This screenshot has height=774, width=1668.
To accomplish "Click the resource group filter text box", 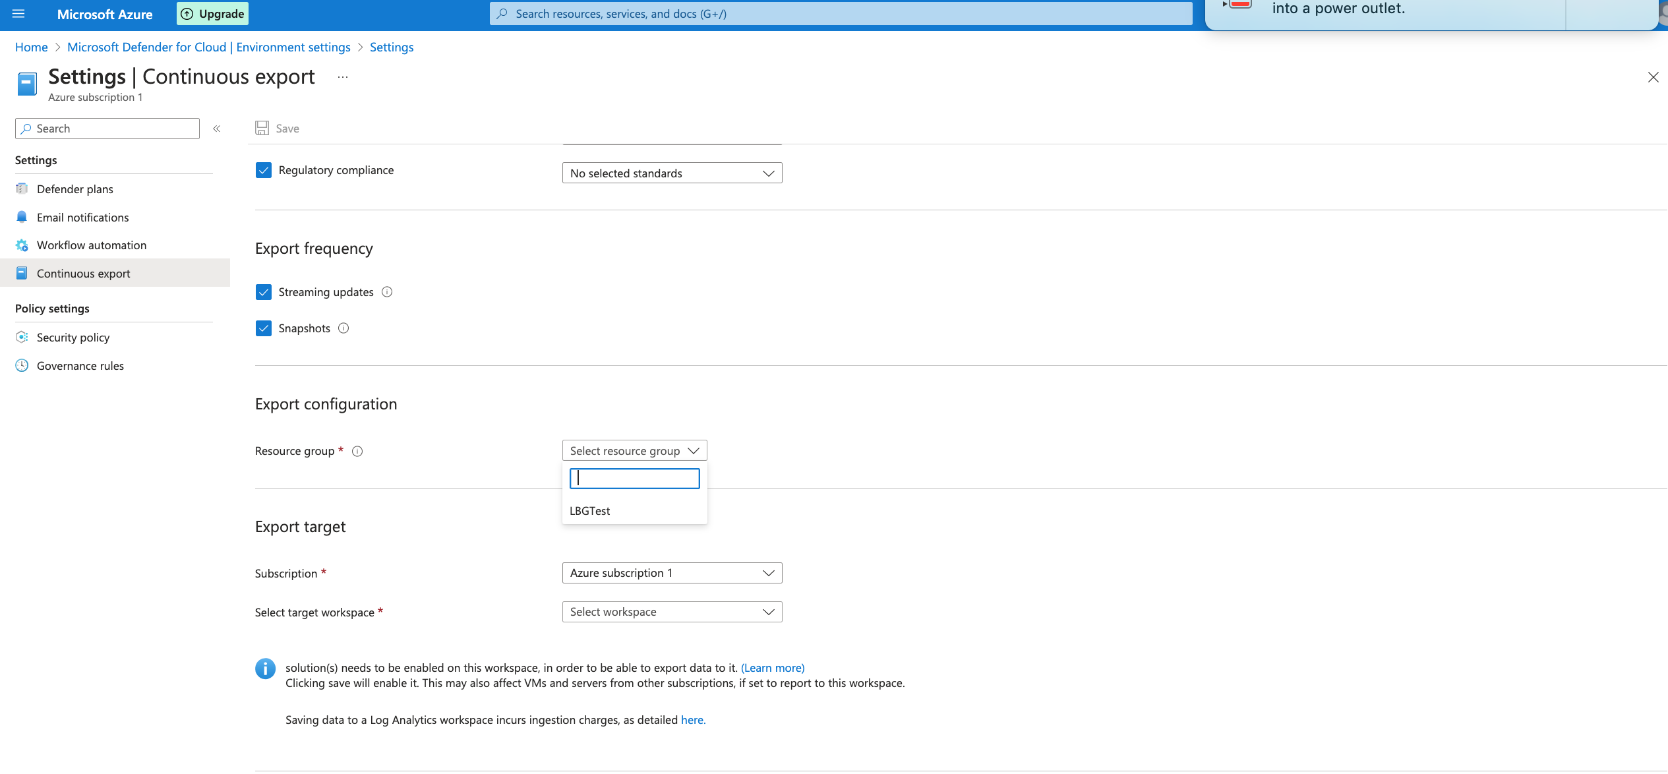I will (x=634, y=479).
